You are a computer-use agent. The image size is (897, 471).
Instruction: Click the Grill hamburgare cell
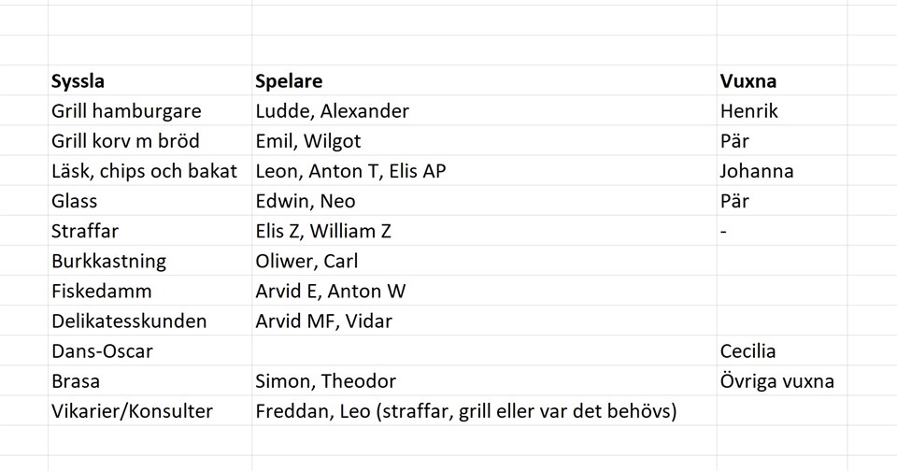(127, 111)
